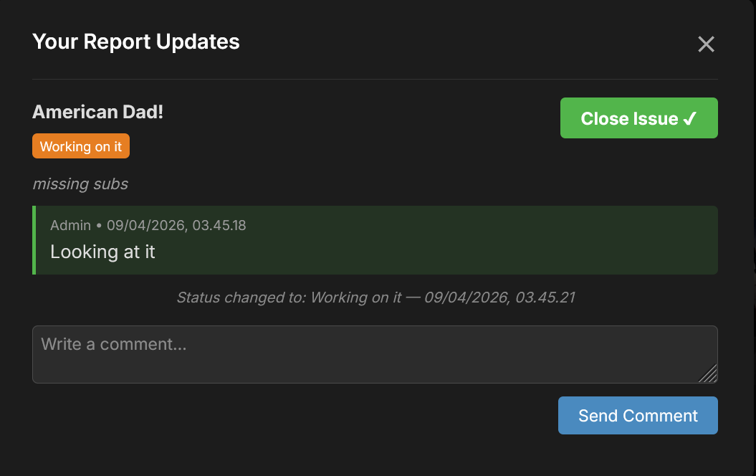Click the divider line under the heading
Image resolution: width=756 pixels, height=476 pixels.
click(x=375, y=78)
